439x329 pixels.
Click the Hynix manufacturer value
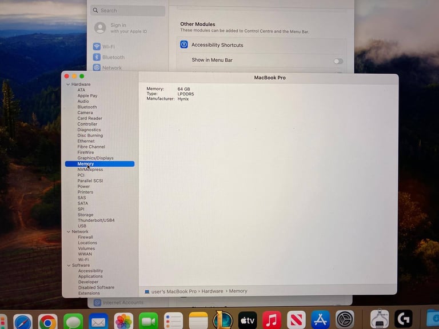click(x=183, y=99)
